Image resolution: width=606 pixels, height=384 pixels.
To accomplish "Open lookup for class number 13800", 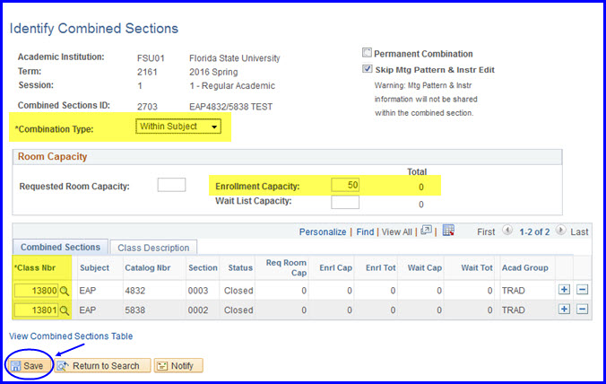I will pyautogui.click(x=65, y=291).
